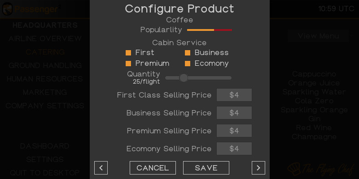The image size is (359, 179).
Task: Open the Catering menu item
Action: point(45,52)
